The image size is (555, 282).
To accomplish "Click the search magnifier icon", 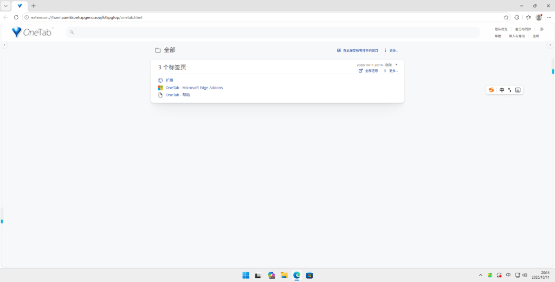I will [72, 32].
